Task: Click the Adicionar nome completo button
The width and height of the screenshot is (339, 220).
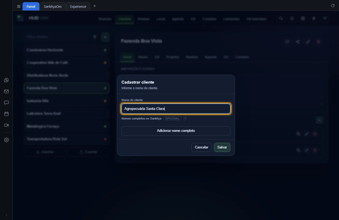Action: [176, 131]
